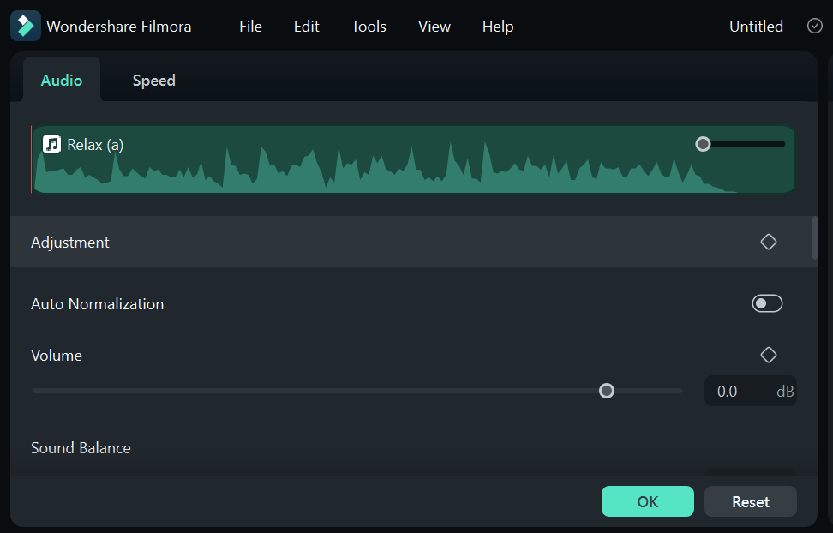Screen dimensions: 833x533
Task: Enable Auto Normalization
Action: [767, 303]
